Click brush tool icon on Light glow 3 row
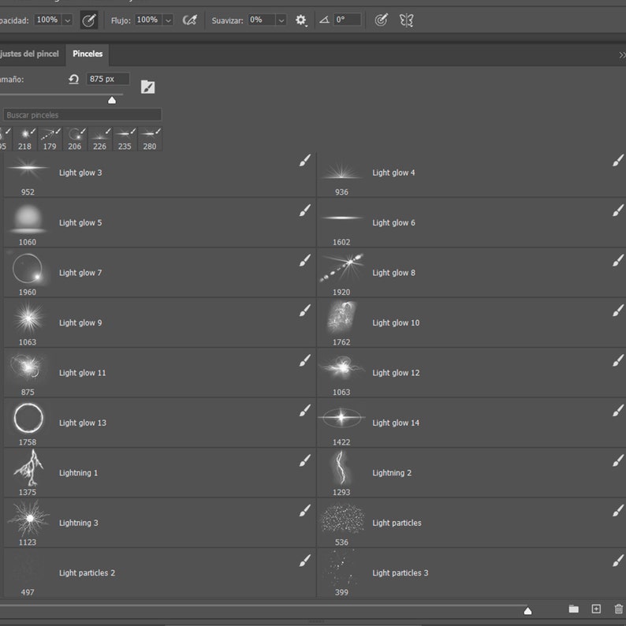Screen dimensions: 626x626 point(304,161)
